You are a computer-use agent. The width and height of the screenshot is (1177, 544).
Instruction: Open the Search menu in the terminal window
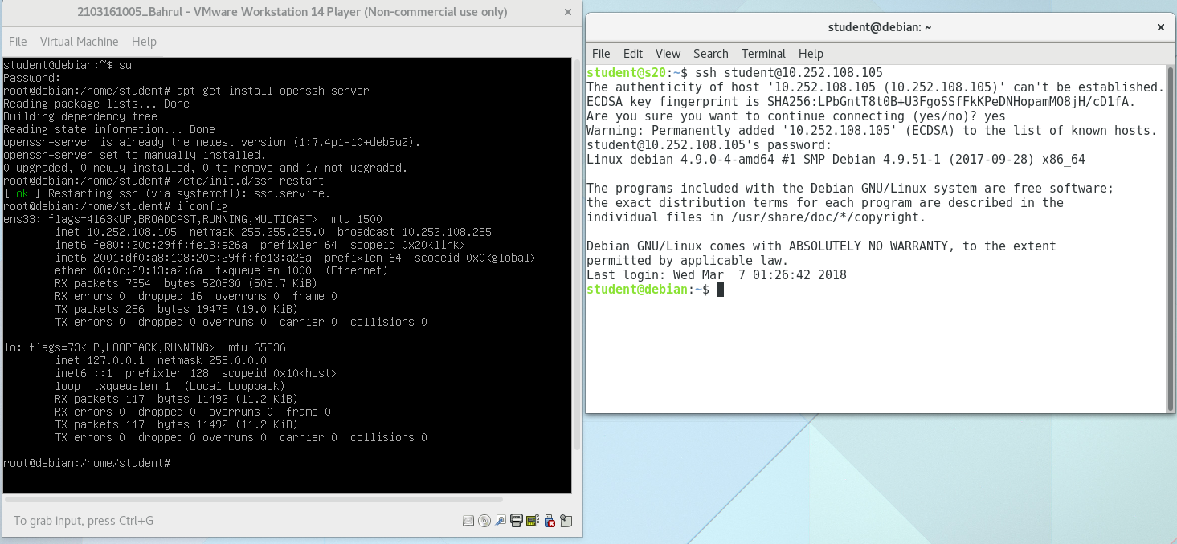pyautogui.click(x=710, y=54)
